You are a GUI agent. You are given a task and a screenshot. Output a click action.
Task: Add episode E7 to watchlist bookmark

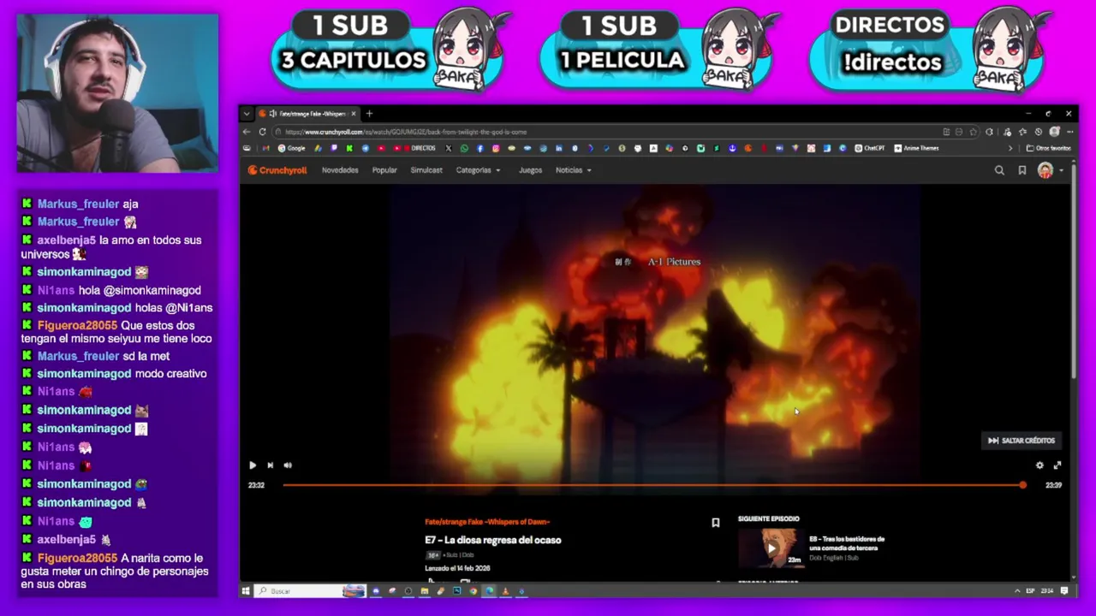716,523
